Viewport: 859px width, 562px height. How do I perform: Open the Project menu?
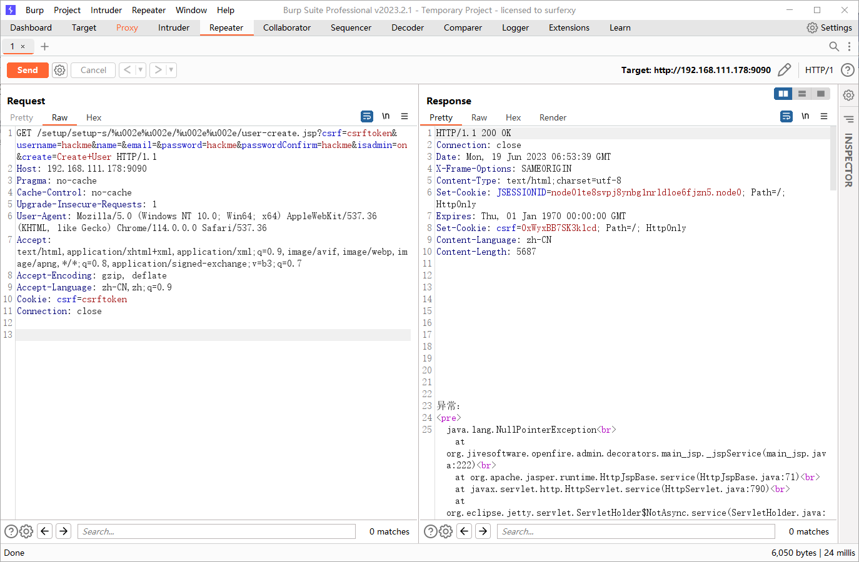[67, 10]
